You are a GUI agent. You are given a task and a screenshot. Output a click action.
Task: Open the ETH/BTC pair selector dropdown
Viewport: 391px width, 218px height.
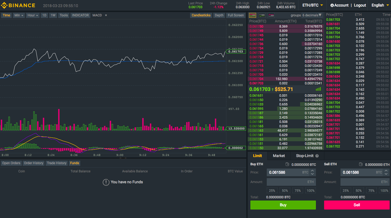[313, 5]
